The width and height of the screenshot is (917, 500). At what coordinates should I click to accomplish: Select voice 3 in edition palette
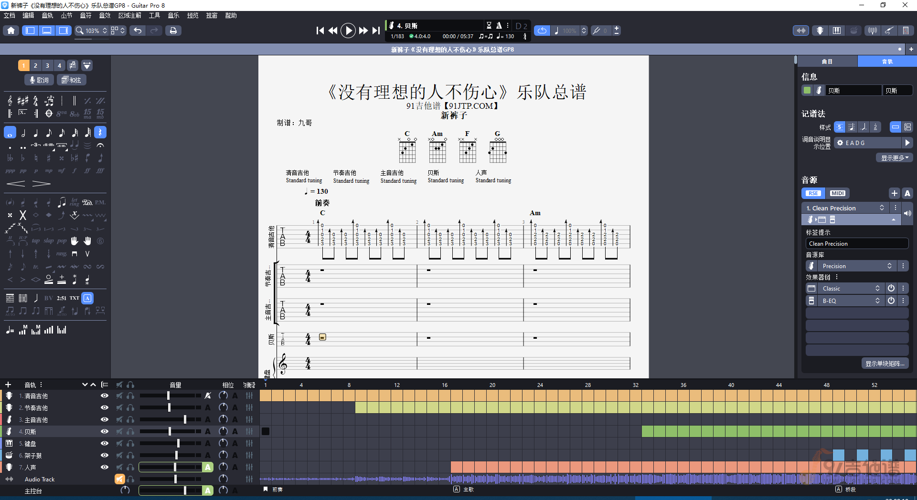[47, 65]
